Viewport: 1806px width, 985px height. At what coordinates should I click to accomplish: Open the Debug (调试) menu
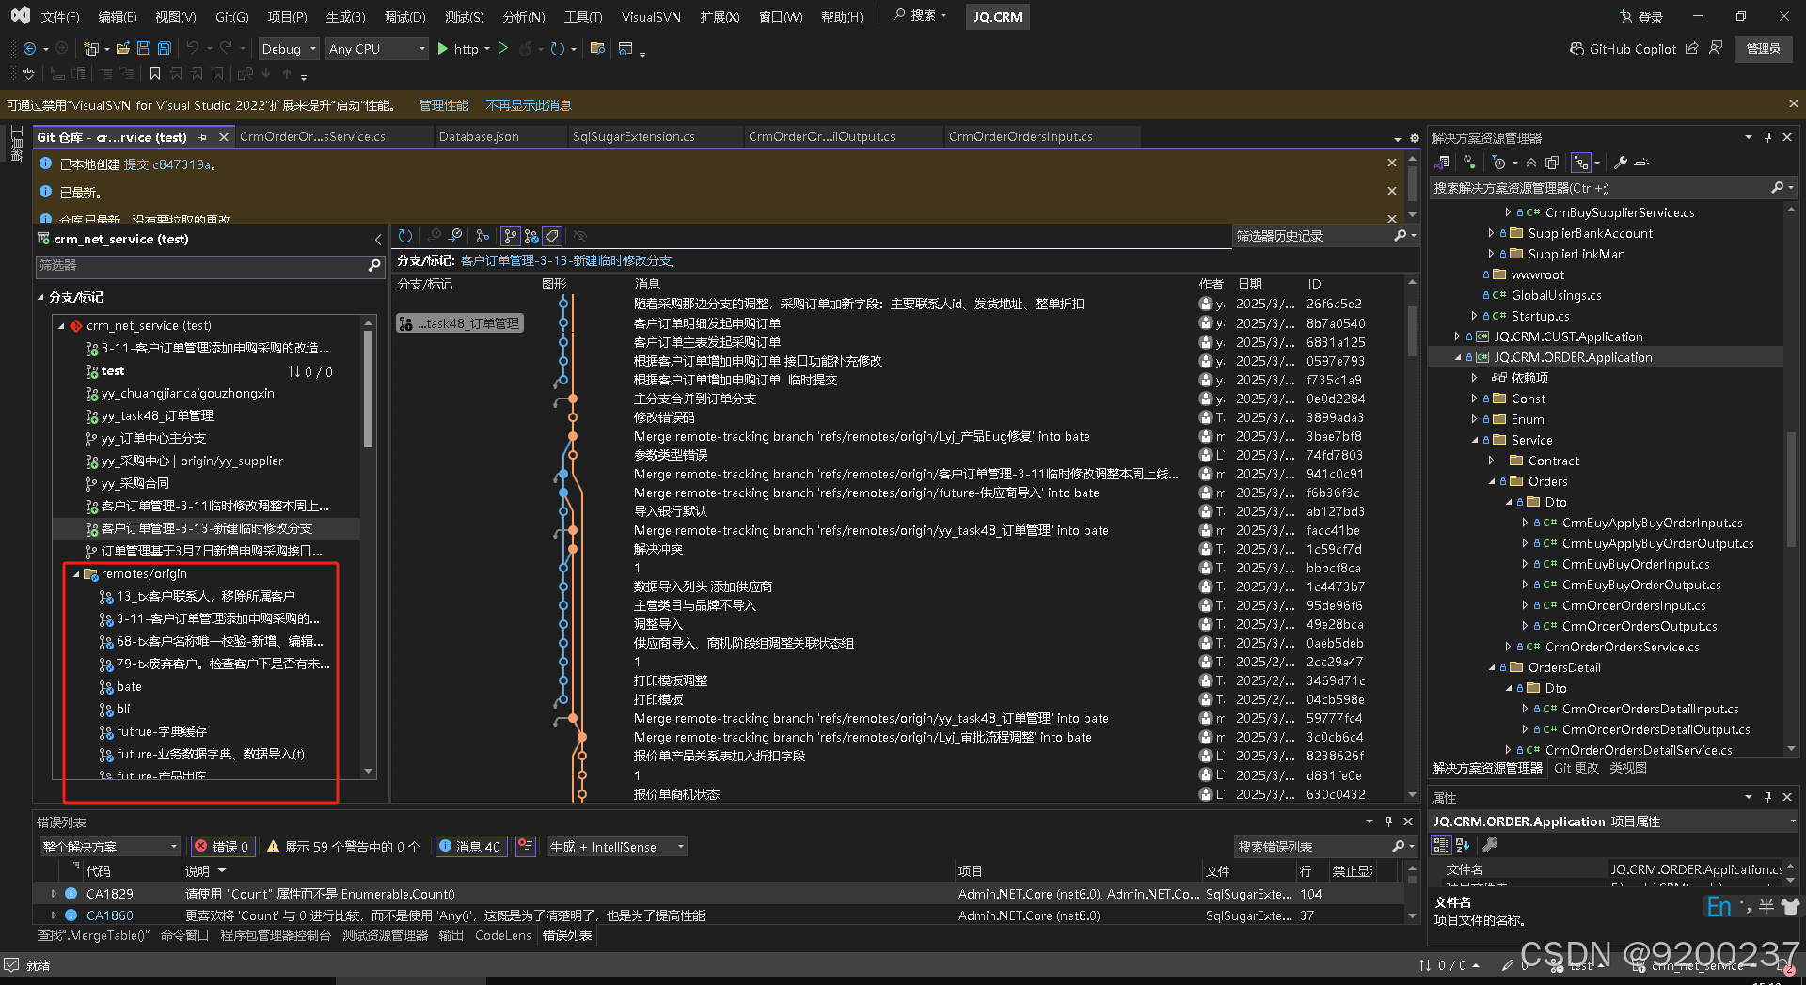(404, 17)
